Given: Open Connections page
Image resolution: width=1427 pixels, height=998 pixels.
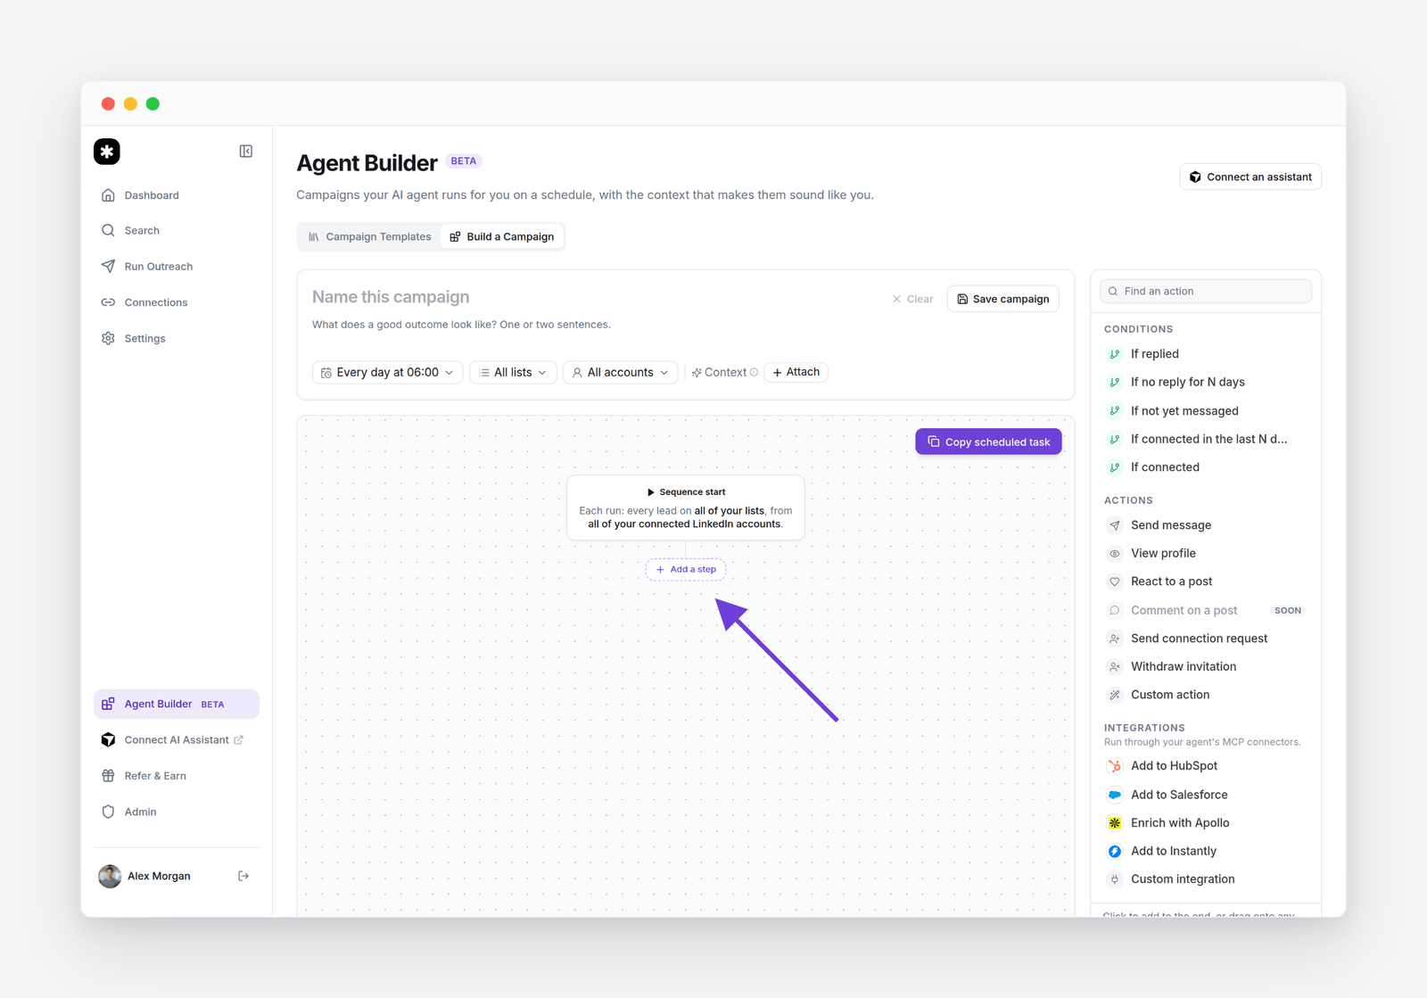Looking at the screenshot, I should point(177,302).
